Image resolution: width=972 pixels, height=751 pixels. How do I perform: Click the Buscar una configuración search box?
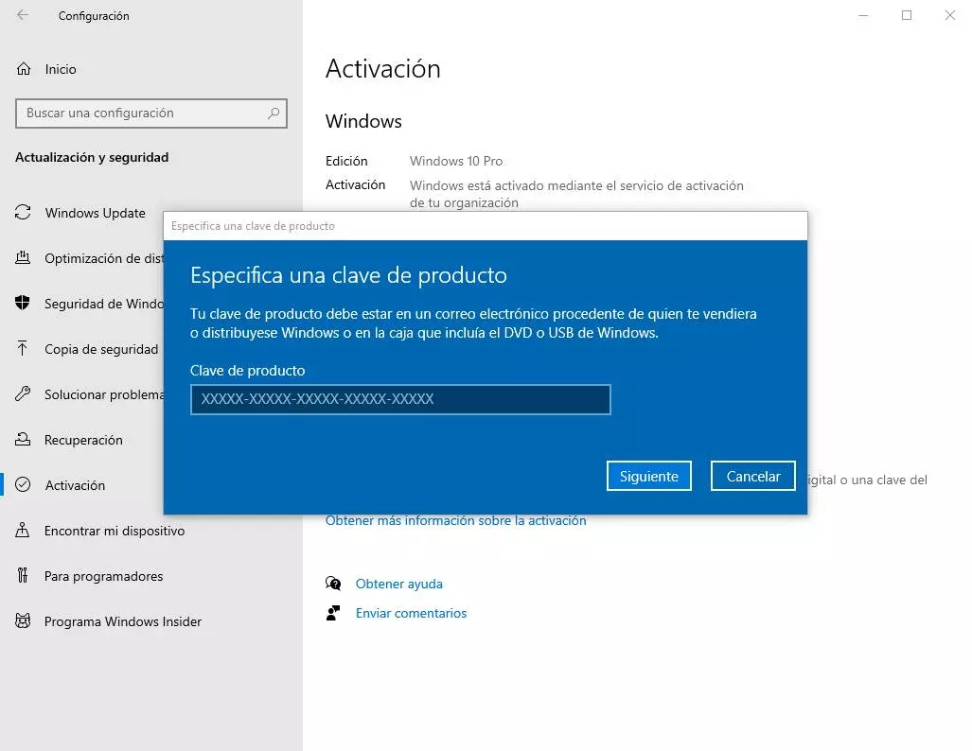151,114
